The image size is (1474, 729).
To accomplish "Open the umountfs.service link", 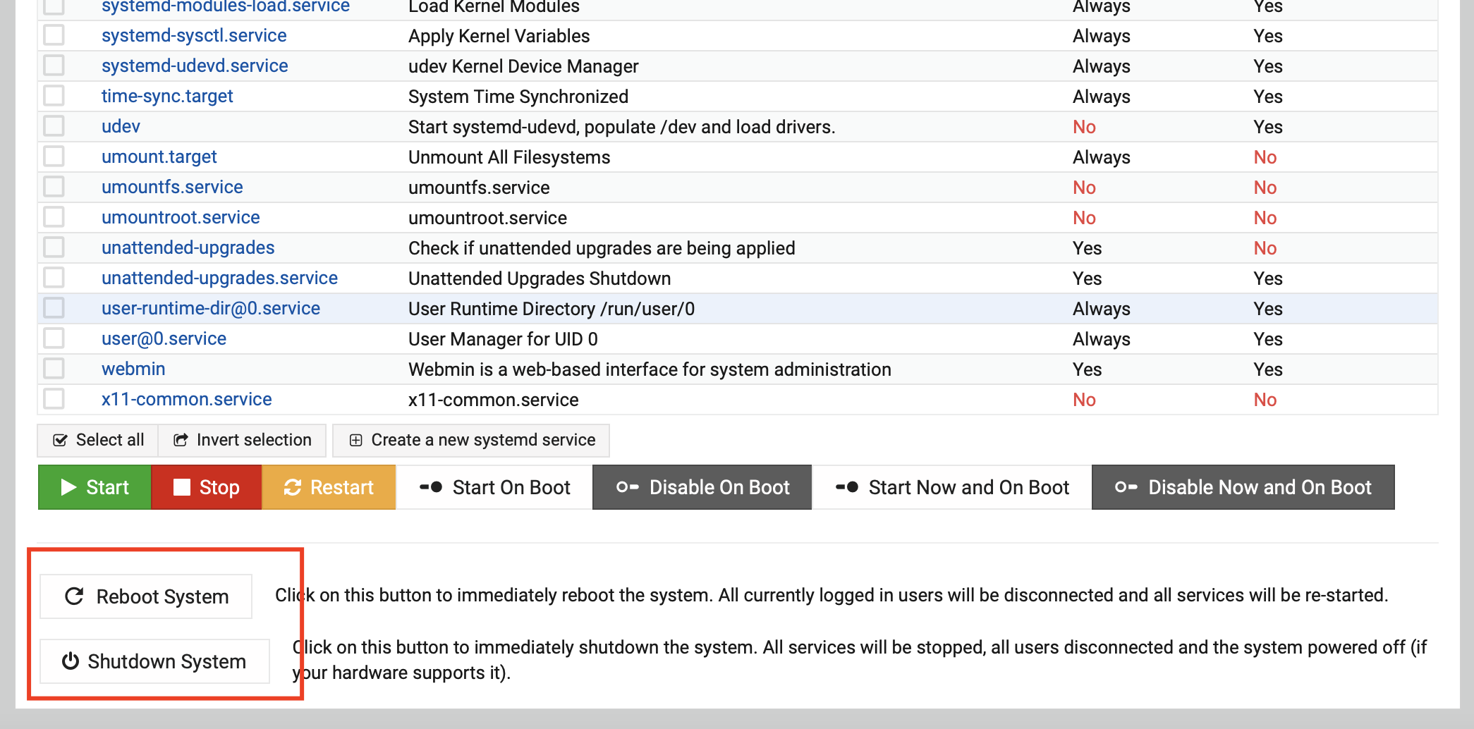I will tap(172, 188).
